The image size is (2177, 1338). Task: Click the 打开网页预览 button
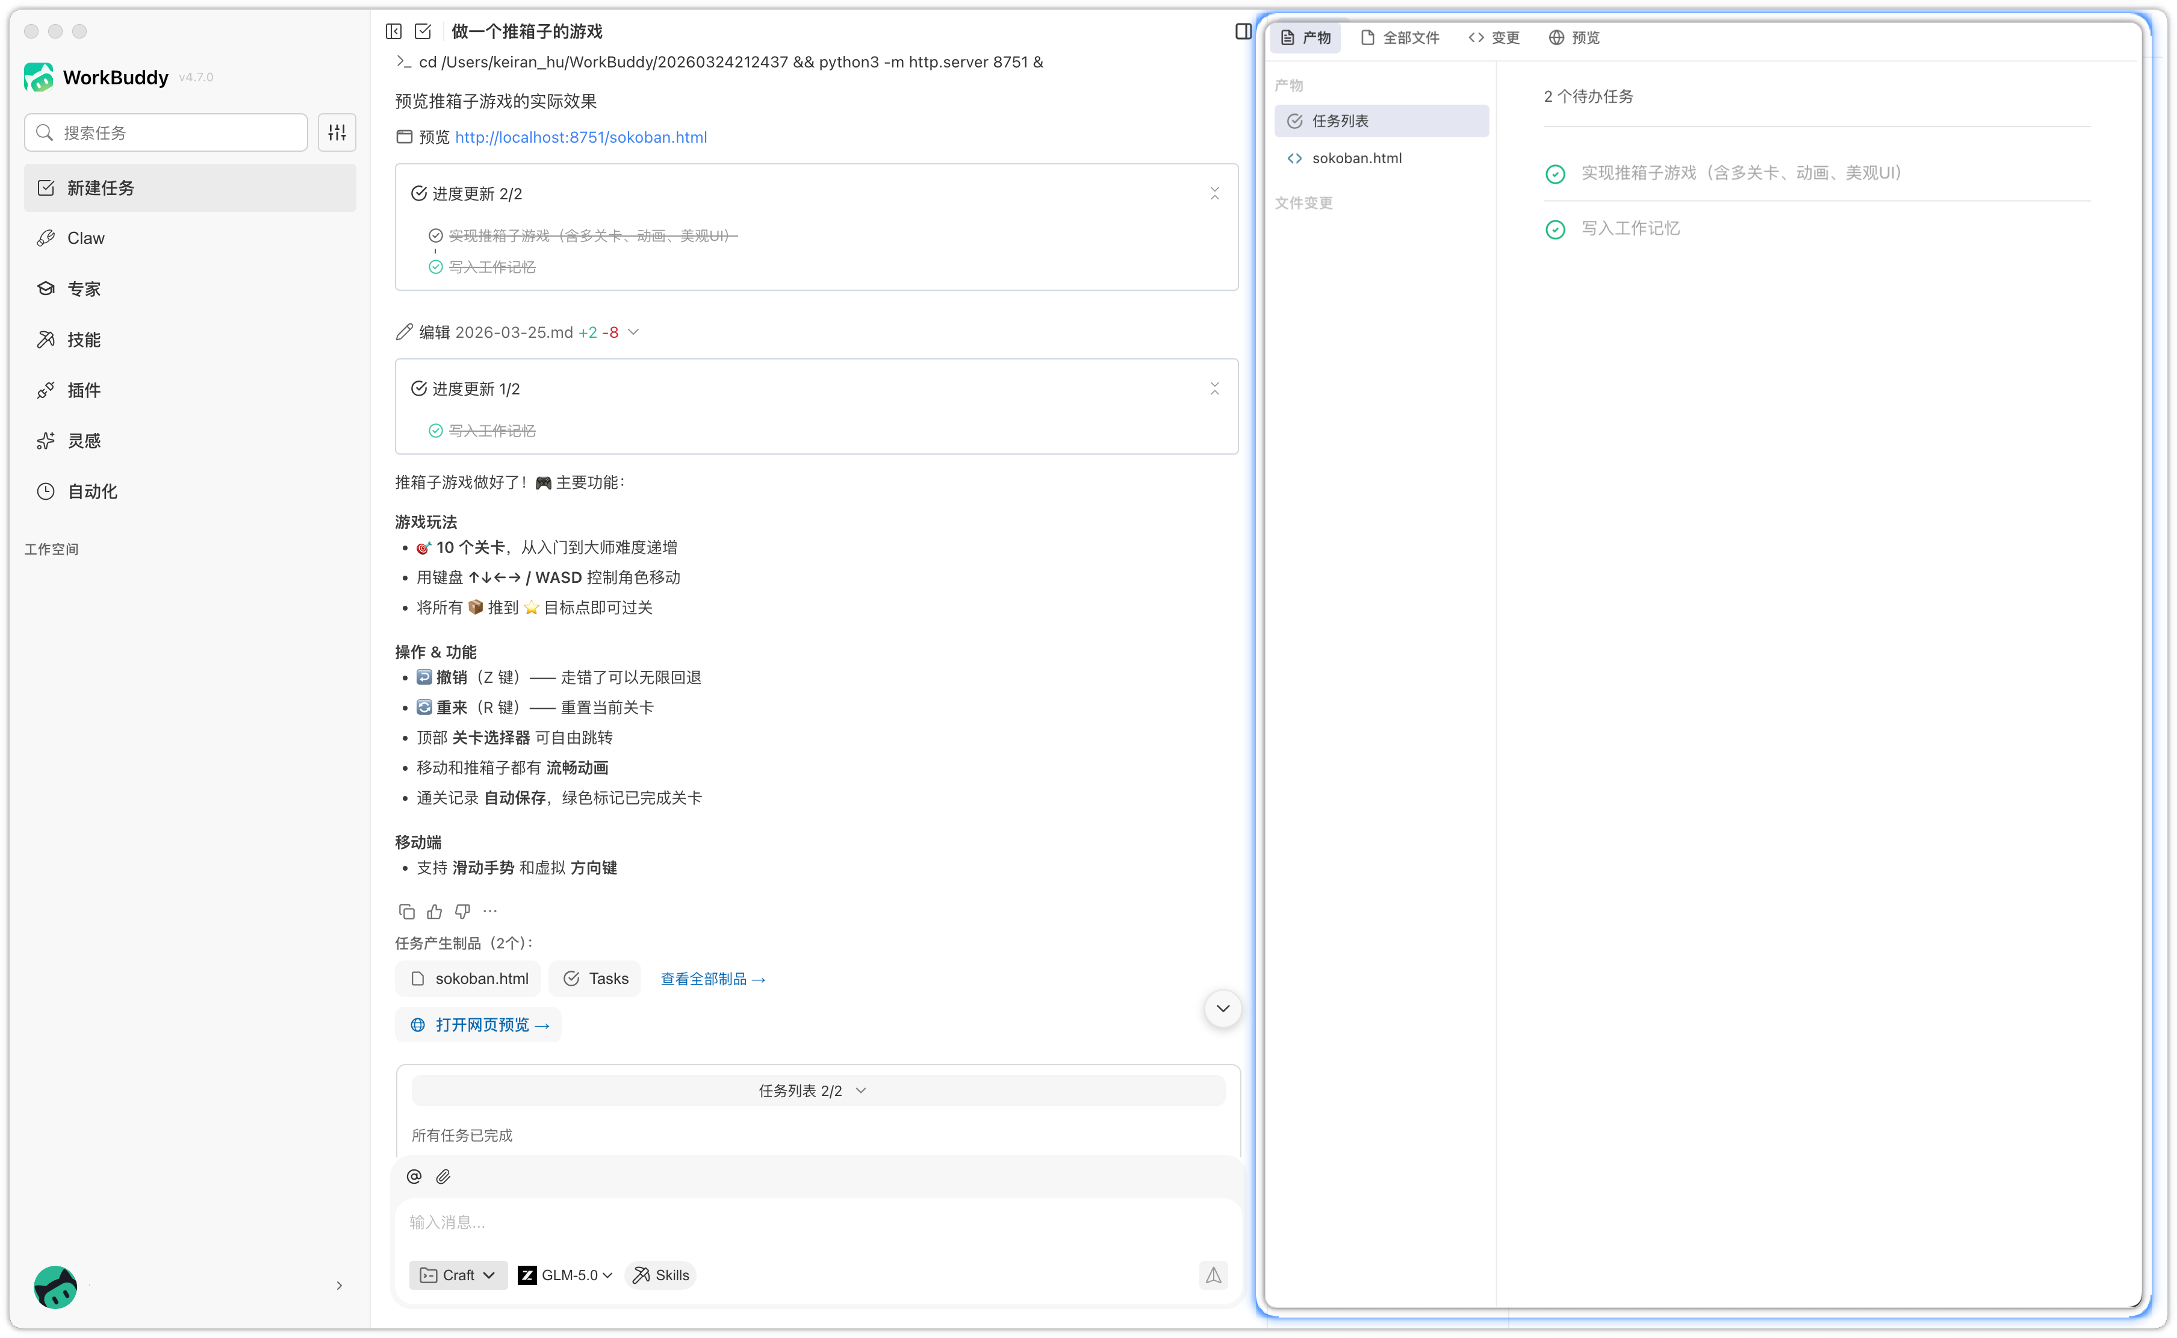[479, 1025]
